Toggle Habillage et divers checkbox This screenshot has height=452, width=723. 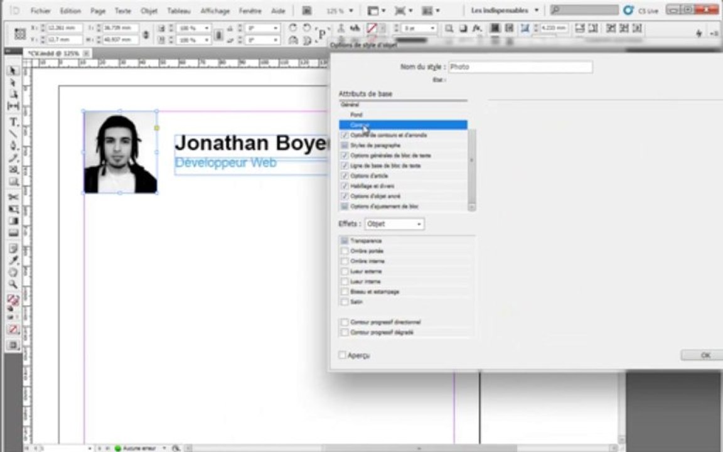(345, 186)
